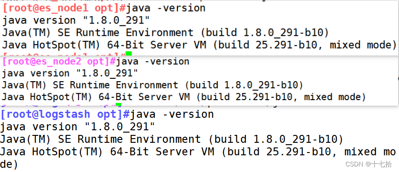Viewport: 399px width, 172px height.
Task: Click the SE Runtime Environment line in es_node1 terminal
Action: pos(166,33)
